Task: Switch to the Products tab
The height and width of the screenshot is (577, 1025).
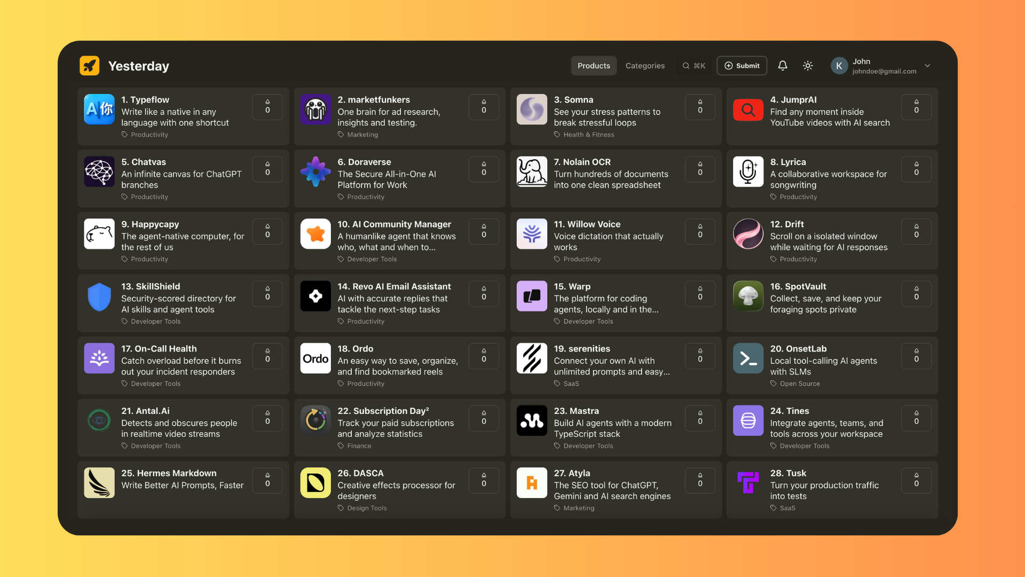Action: pyautogui.click(x=594, y=66)
